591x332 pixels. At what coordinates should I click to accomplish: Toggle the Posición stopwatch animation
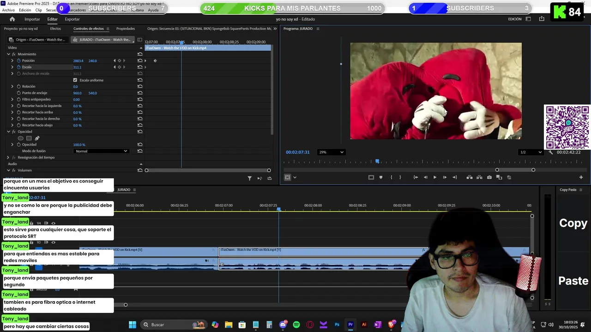pos(19,60)
